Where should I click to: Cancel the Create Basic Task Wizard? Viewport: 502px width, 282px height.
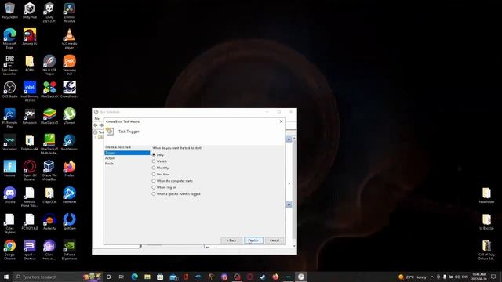point(275,240)
